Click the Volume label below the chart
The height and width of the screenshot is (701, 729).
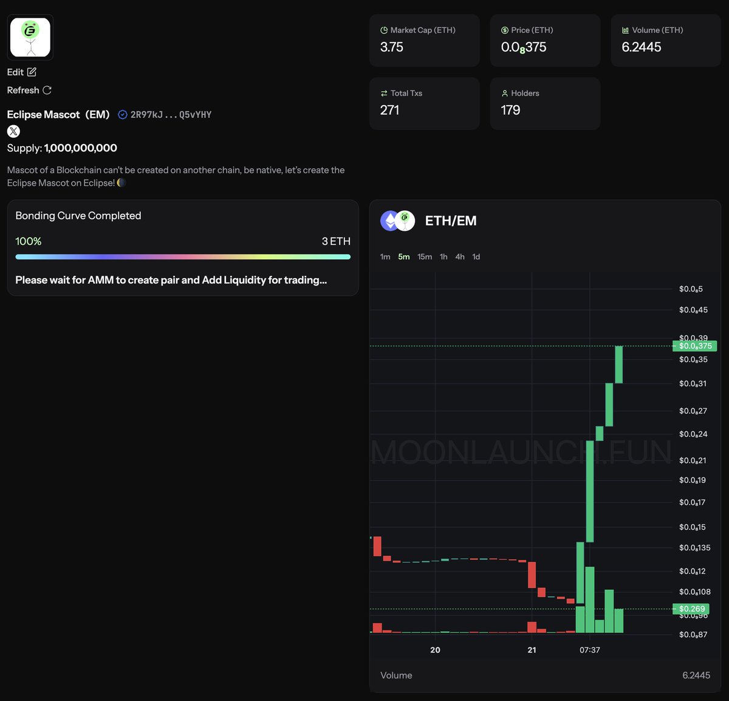(396, 675)
